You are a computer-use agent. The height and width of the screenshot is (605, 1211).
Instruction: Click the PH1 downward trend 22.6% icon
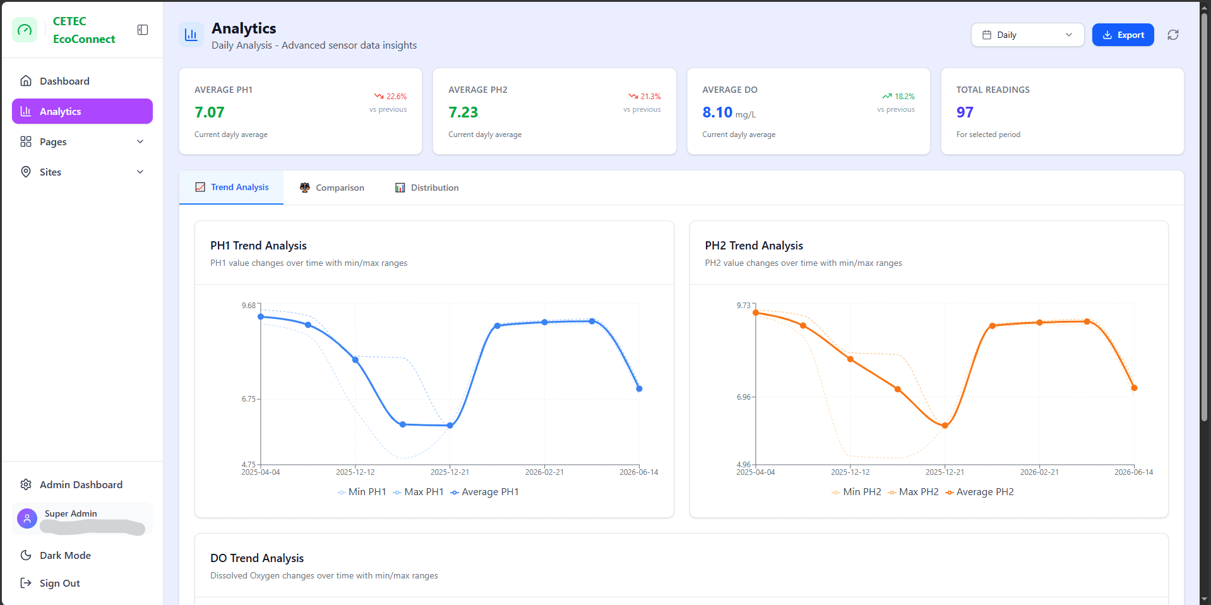tap(379, 97)
